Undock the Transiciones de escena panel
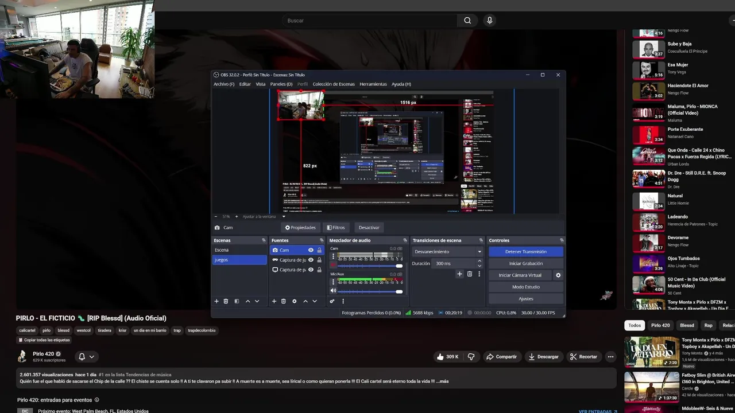The image size is (735, 413). tap(481, 240)
